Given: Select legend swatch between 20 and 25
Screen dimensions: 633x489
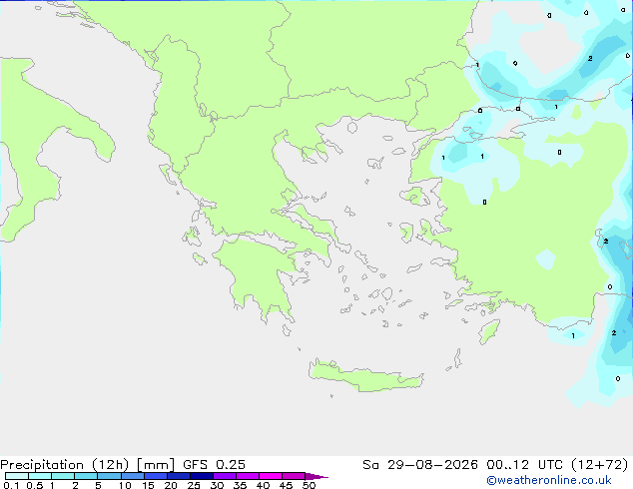Looking at the screenshot, I should pos(179,476).
